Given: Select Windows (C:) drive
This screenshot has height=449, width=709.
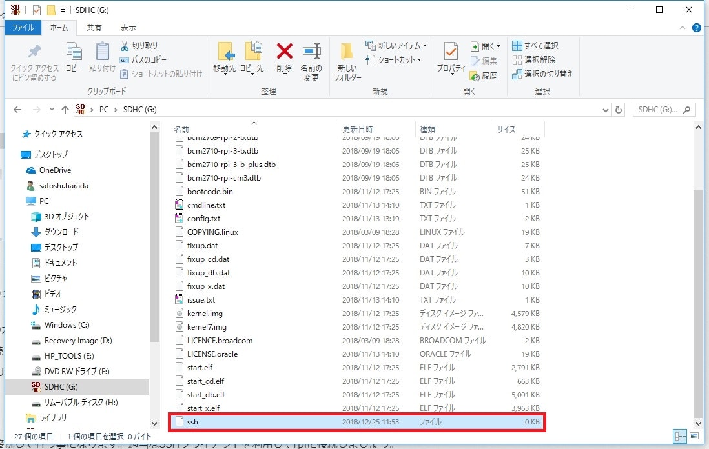Looking at the screenshot, I should click(x=67, y=324).
